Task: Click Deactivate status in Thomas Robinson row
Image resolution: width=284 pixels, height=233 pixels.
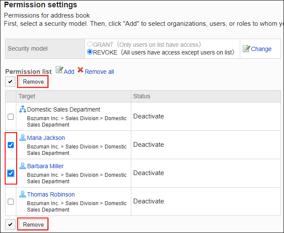Action: [x=148, y=201]
